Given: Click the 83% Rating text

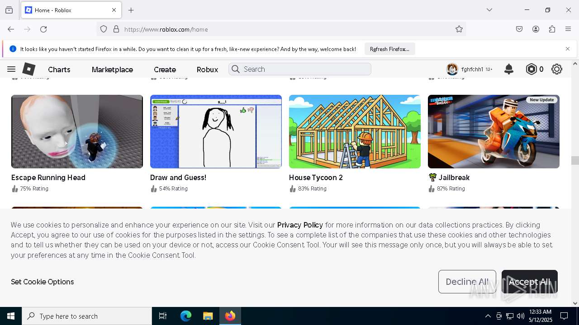Looking at the screenshot, I should (x=312, y=189).
